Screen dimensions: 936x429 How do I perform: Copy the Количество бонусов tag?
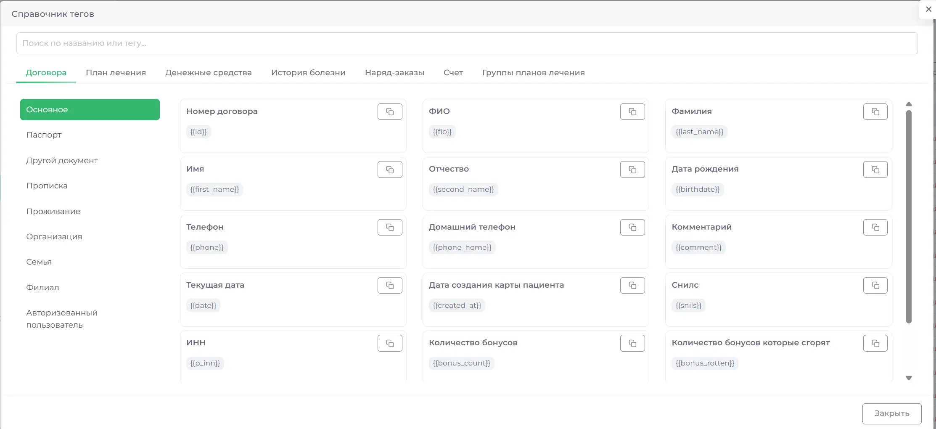tap(632, 343)
